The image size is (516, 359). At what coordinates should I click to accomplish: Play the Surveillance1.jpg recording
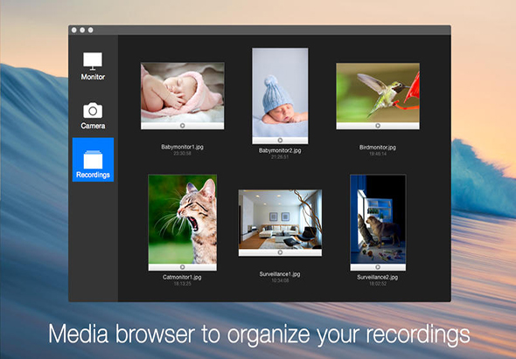tap(280, 252)
